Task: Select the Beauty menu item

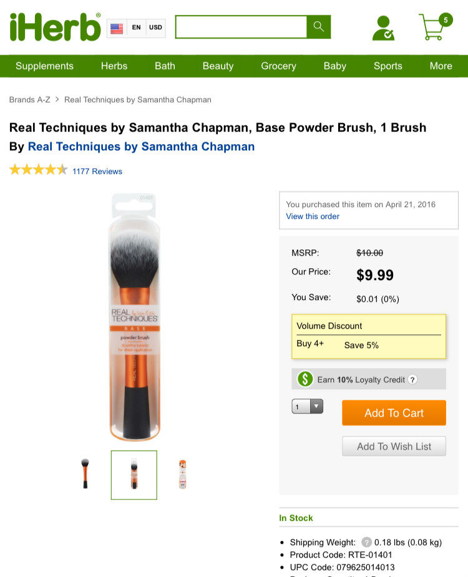Action: pyautogui.click(x=218, y=66)
